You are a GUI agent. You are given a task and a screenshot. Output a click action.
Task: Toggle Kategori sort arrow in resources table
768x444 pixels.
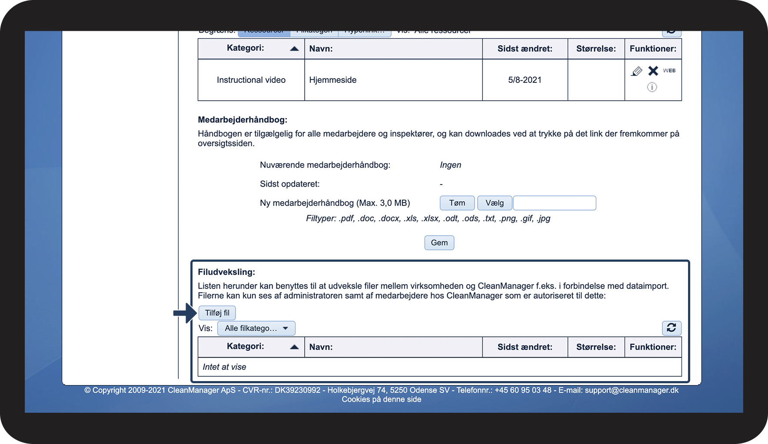click(294, 49)
